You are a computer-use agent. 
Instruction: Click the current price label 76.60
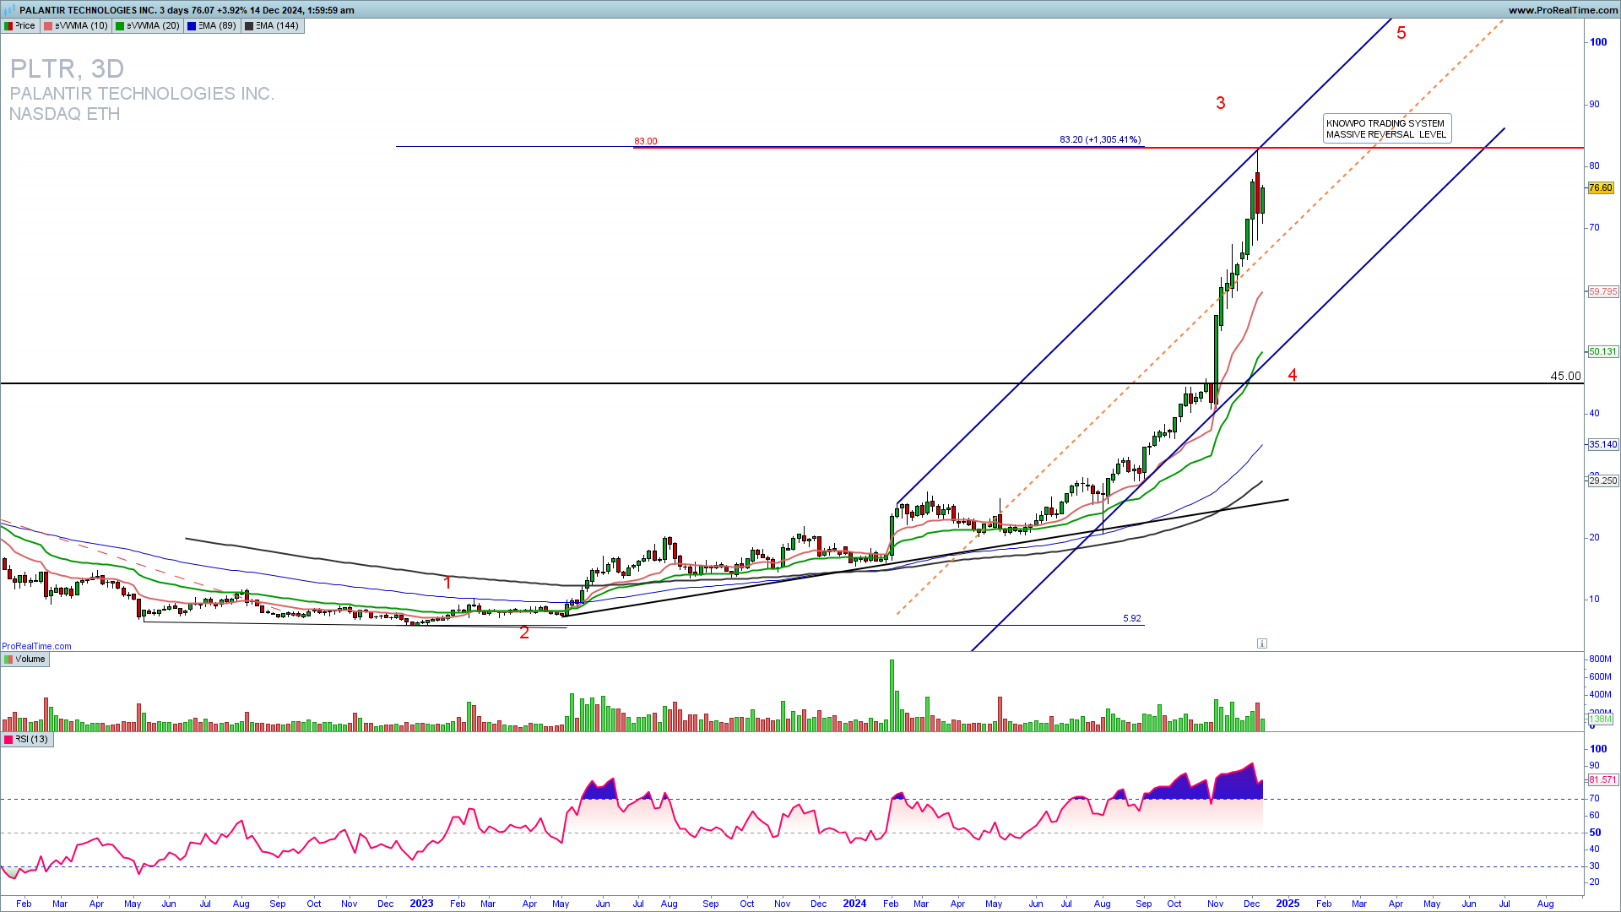tap(1601, 188)
